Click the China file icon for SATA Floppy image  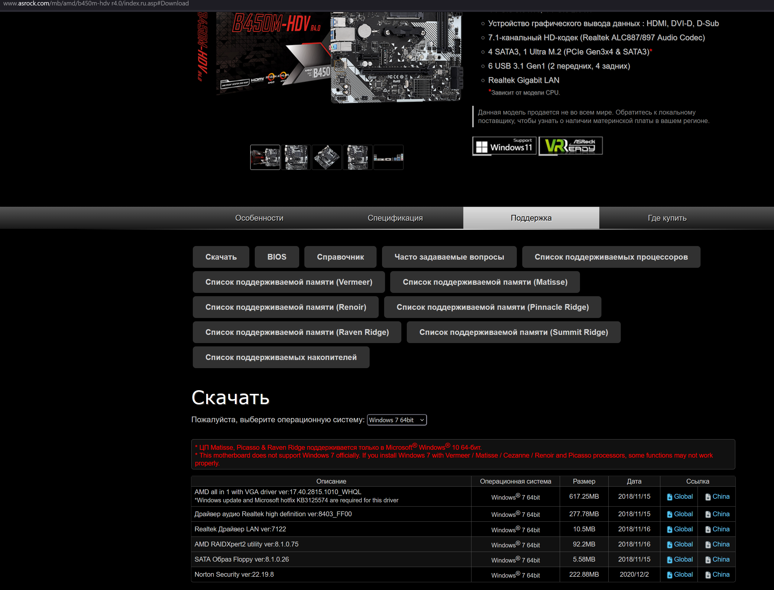tap(708, 560)
